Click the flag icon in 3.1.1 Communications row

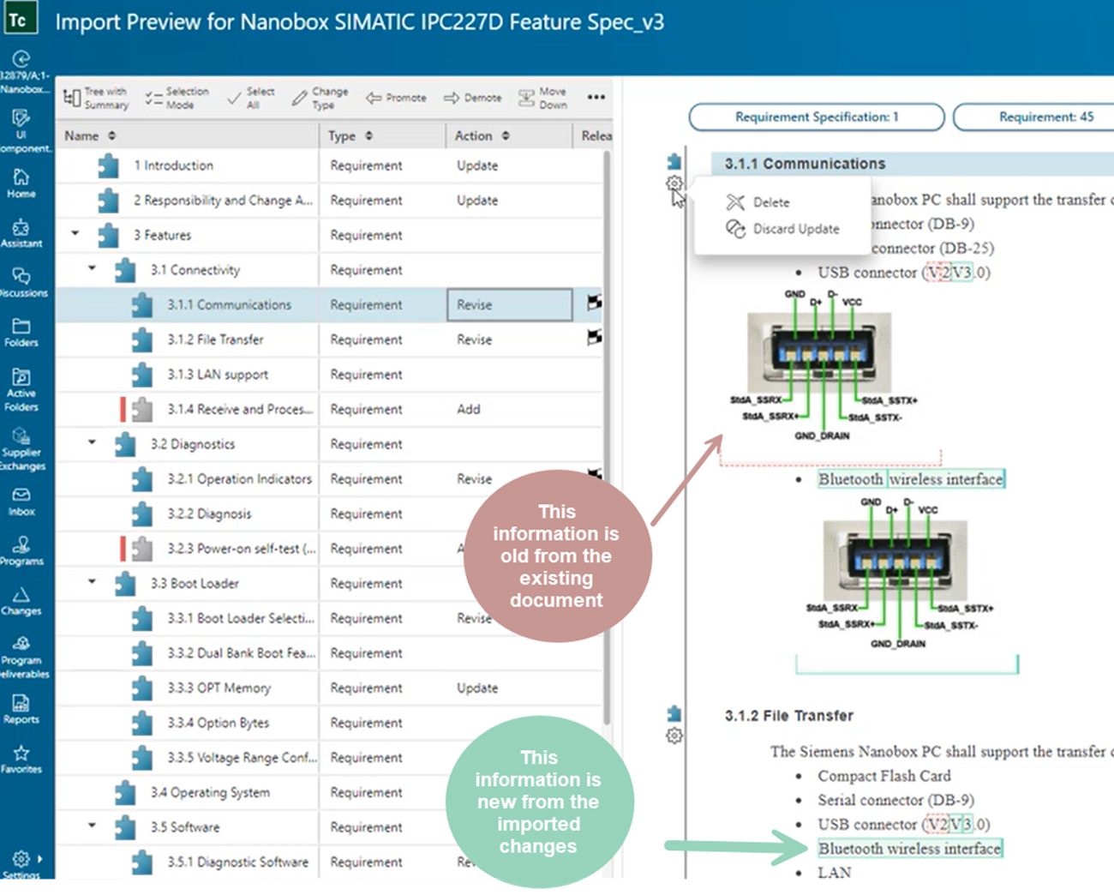(594, 302)
